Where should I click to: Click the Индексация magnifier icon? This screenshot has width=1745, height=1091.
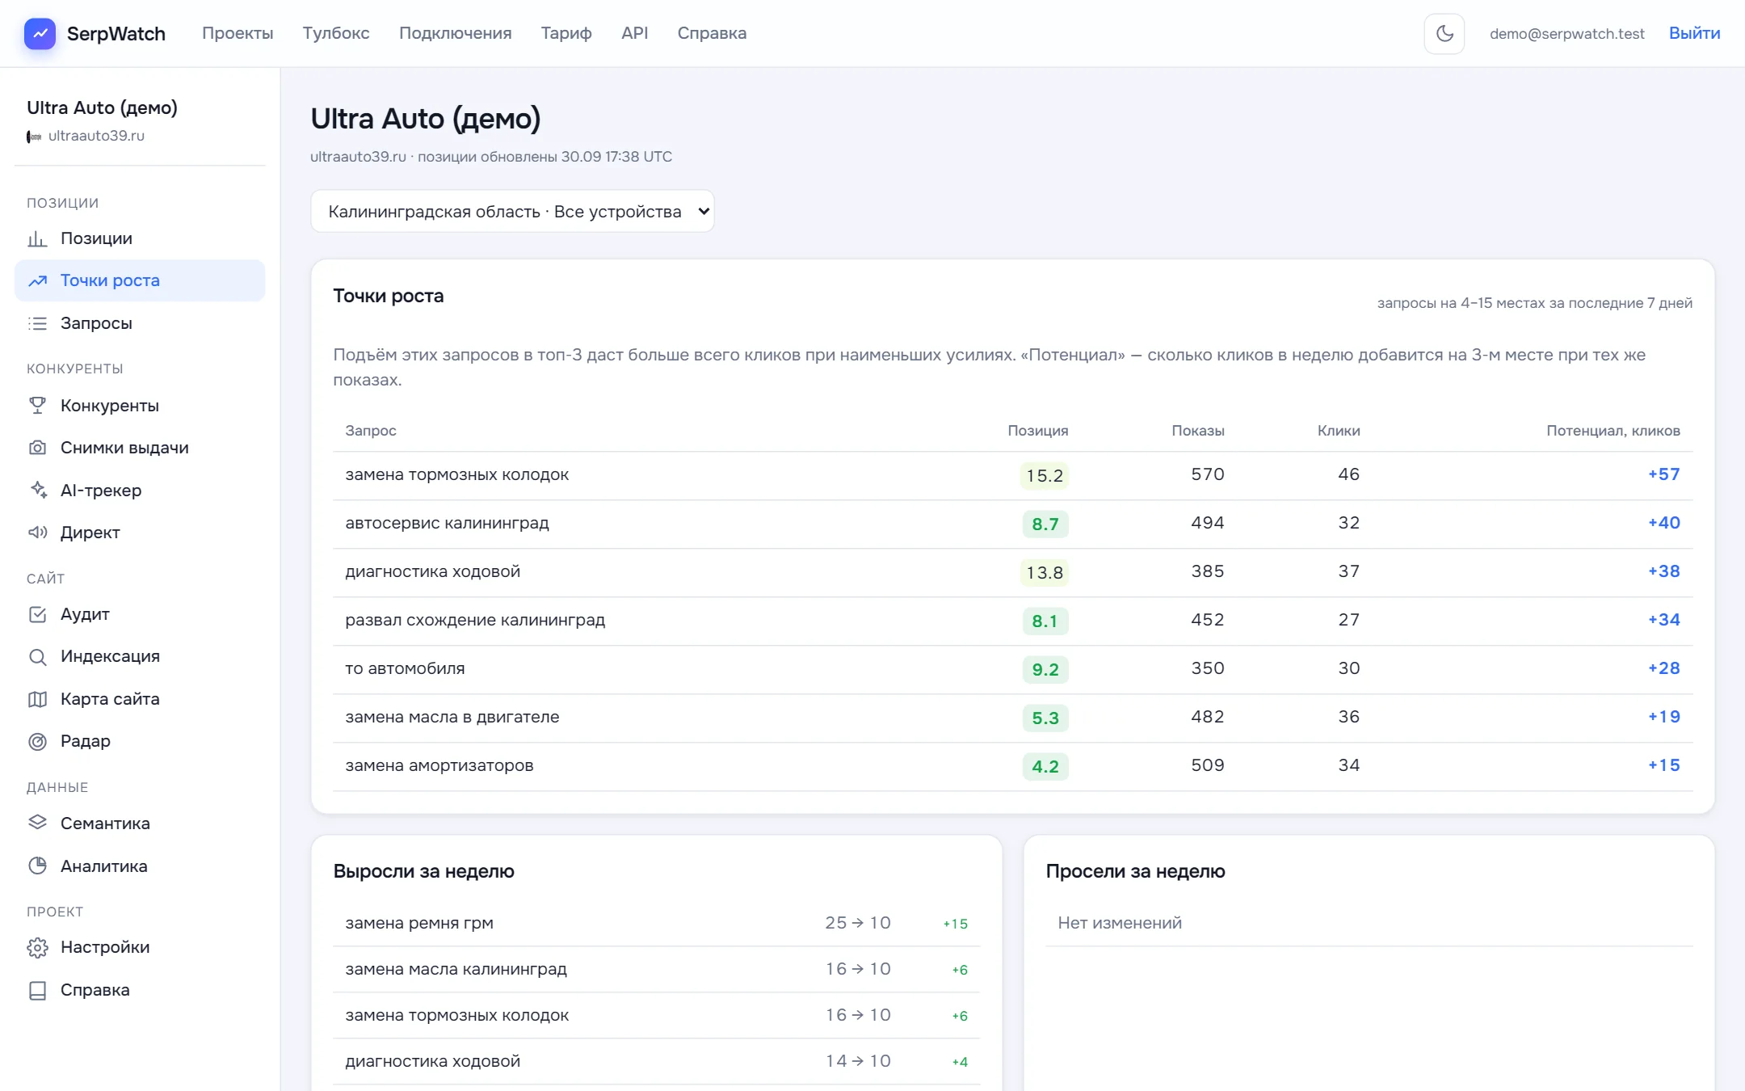[x=37, y=656]
